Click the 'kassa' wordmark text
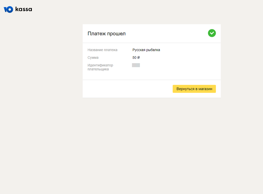This screenshot has width=263, height=194. pos(24,9)
